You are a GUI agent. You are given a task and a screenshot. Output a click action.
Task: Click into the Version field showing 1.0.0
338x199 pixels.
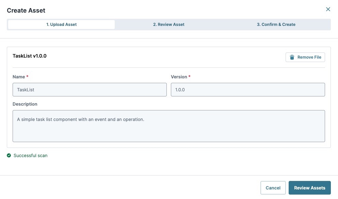[247, 90]
